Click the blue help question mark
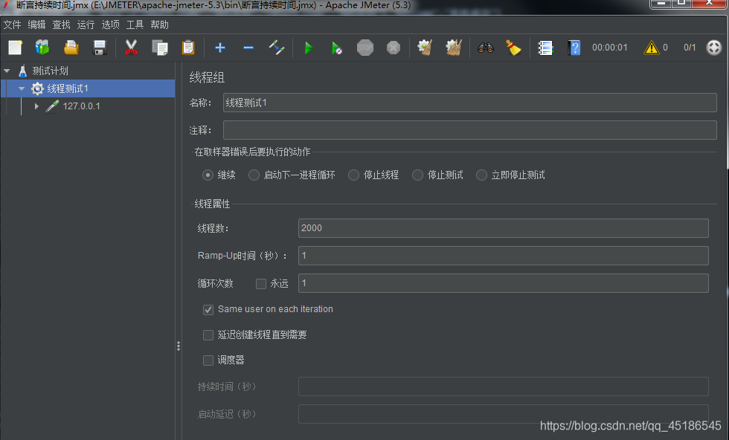The image size is (729, 440). pyautogui.click(x=574, y=48)
